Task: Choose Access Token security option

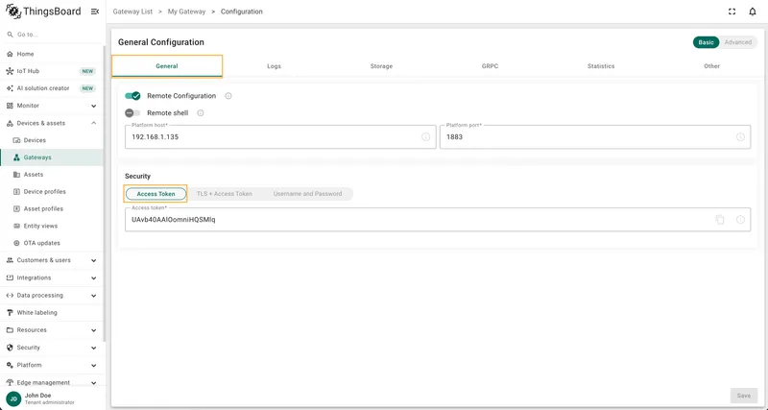Action: (156, 194)
